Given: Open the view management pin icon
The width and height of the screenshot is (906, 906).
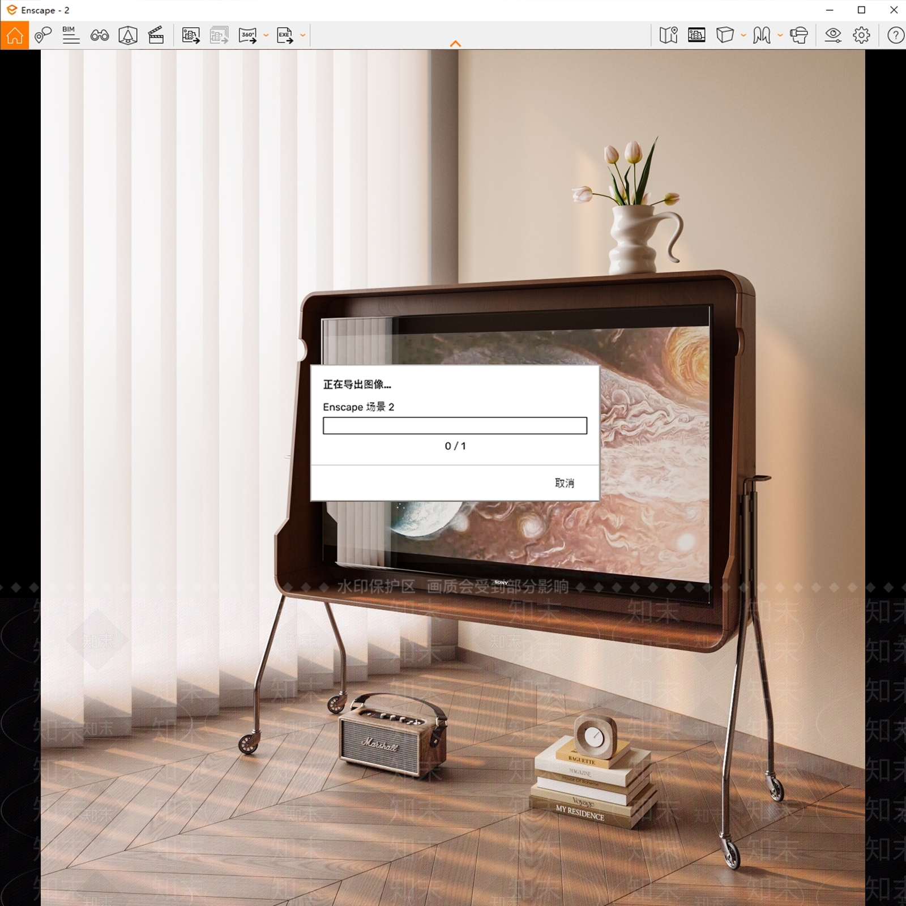Looking at the screenshot, I should click(x=43, y=35).
